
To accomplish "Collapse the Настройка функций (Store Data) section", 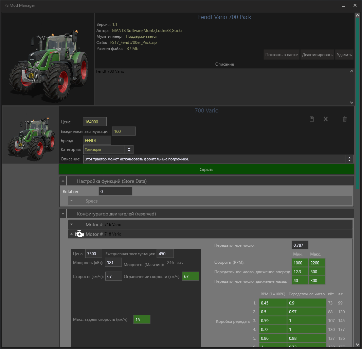I will tap(63, 181).
